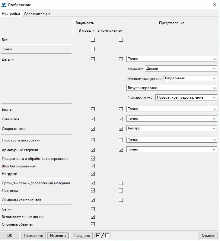
Task: Disable Сварные швы visibility in model
Action: [93, 128]
